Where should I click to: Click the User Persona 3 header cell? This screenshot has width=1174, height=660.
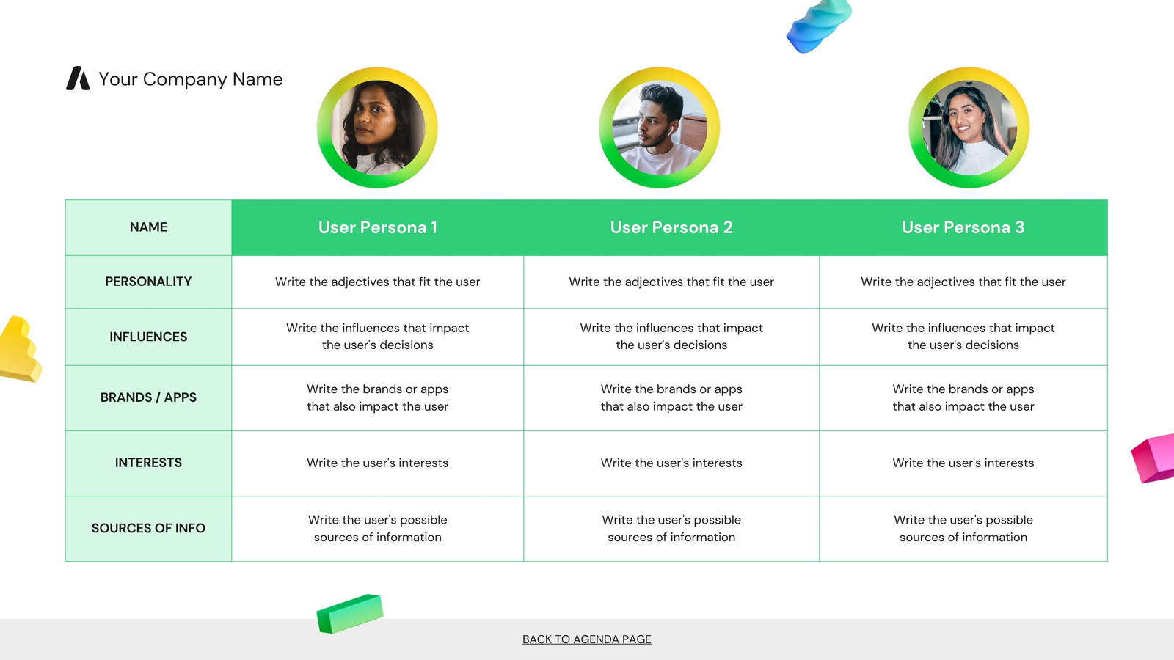point(963,227)
